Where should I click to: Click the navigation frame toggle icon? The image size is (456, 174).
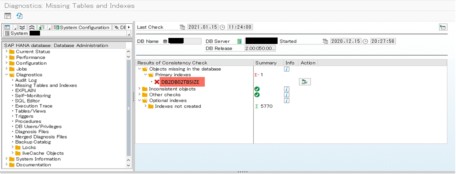tap(8, 16)
